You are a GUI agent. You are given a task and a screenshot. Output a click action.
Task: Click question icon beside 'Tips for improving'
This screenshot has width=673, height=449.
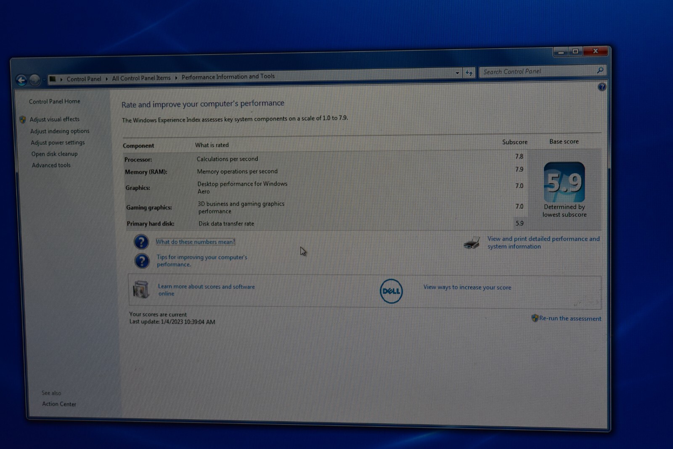click(142, 261)
